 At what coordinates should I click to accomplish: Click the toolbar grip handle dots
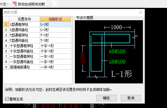(52, 4)
